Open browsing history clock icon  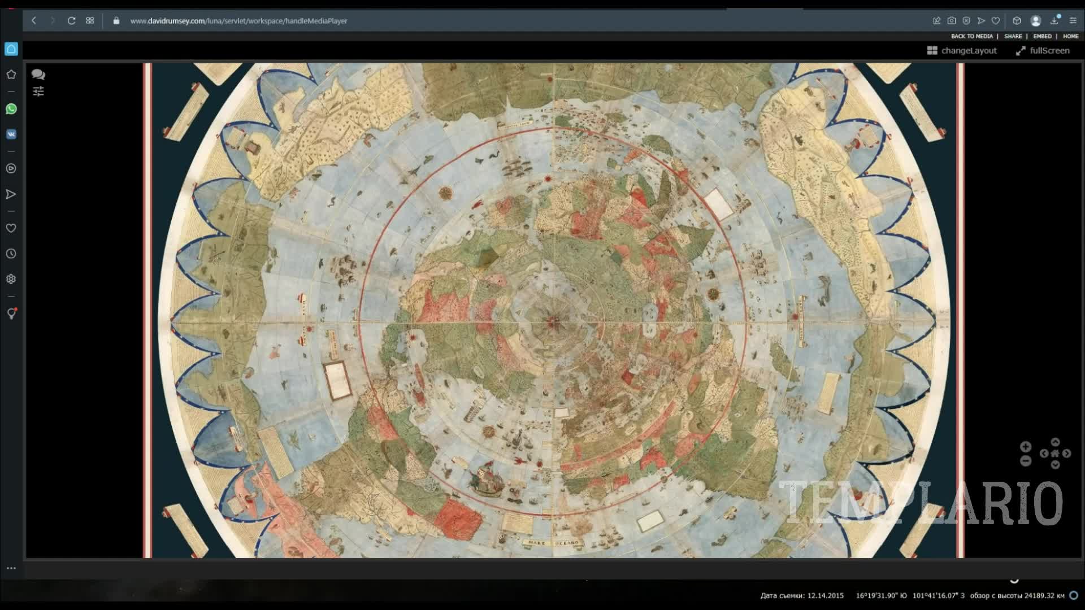[x=11, y=254]
